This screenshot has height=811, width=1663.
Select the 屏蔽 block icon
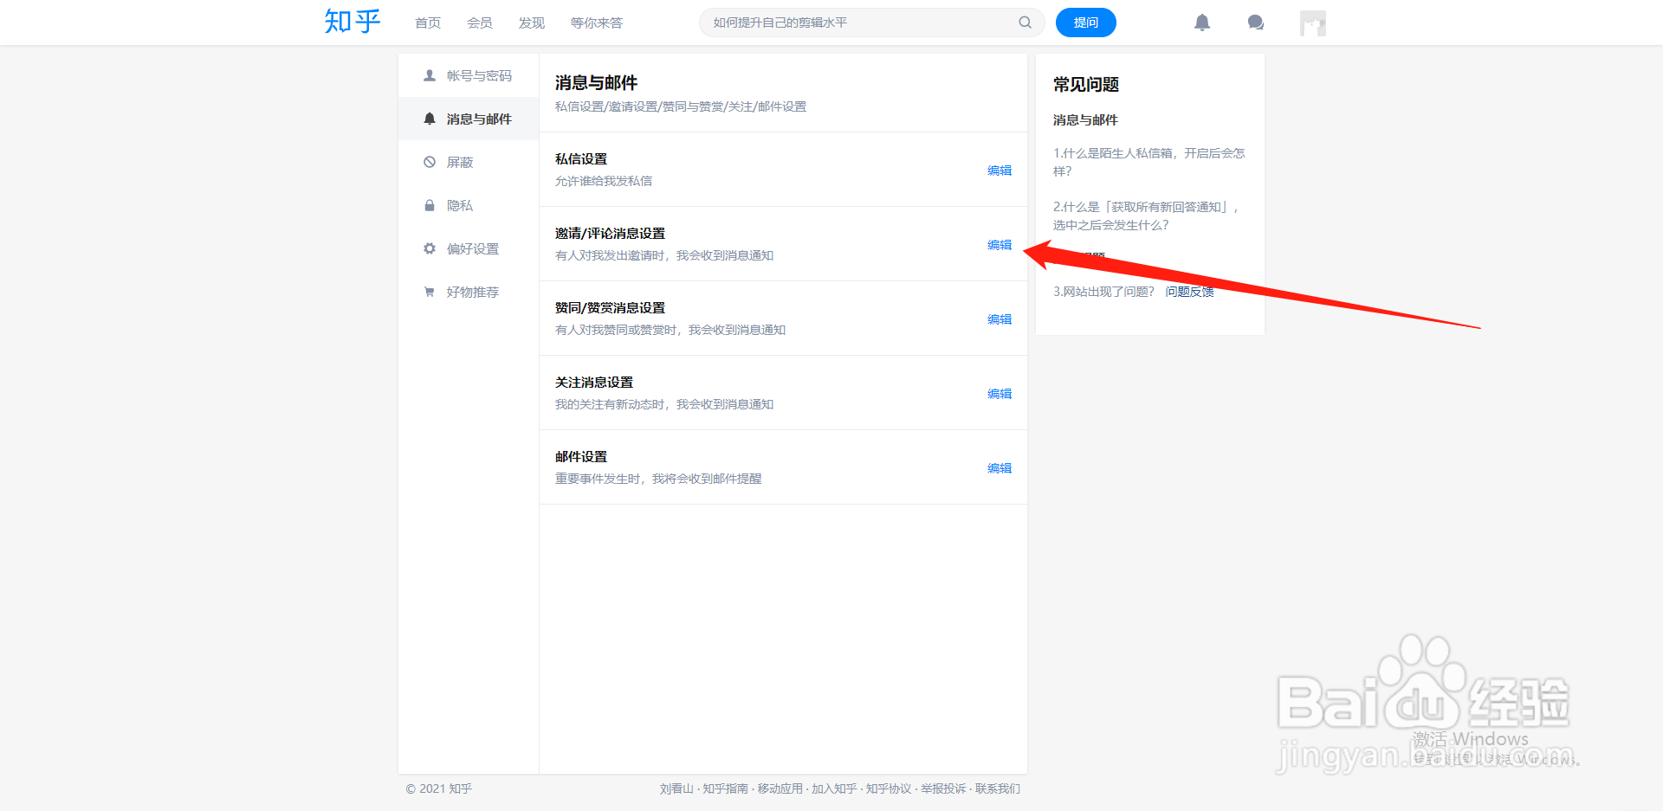coord(429,162)
